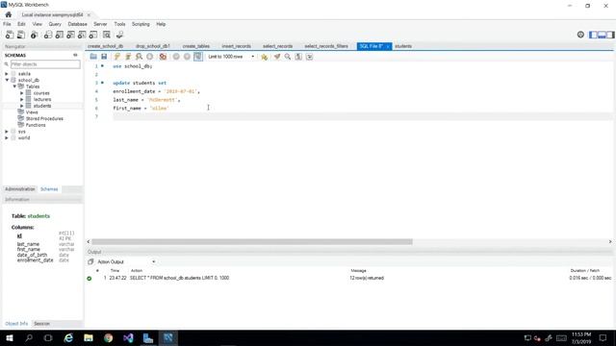Open the object inspector info icon
616x346 pixels.
click(35, 35)
